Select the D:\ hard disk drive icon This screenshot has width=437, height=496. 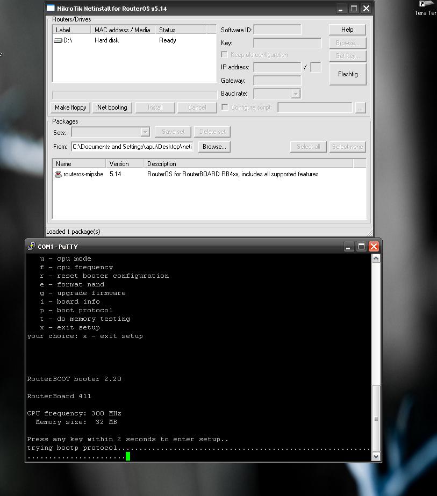pos(58,39)
